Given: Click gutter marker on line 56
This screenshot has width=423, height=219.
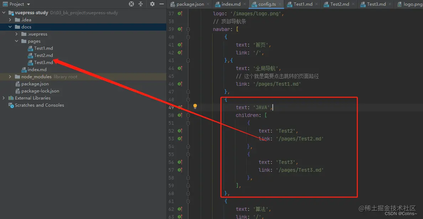Looking at the screenshot, I should tap(180, 162).
